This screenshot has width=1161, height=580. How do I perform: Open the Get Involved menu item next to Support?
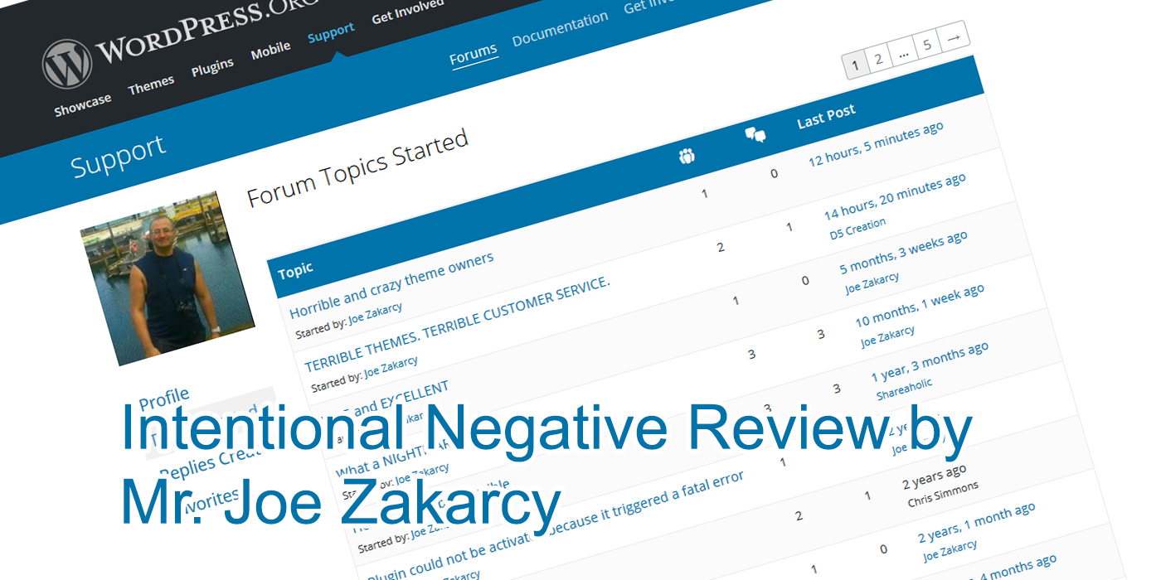[408, 12]
